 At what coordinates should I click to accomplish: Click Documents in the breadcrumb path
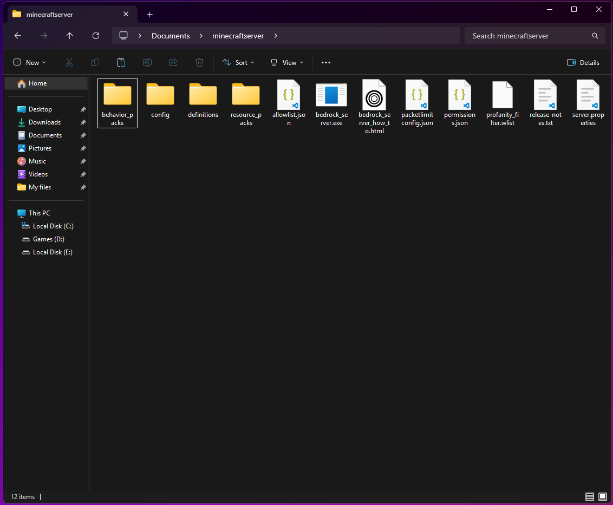(x=171, y=36)
